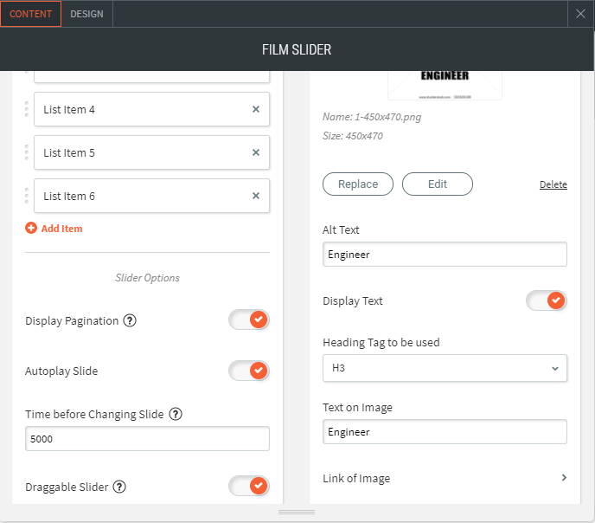Remove List Item 4 with its X icon
Screen dimensions: 595x523
(256, 109)
